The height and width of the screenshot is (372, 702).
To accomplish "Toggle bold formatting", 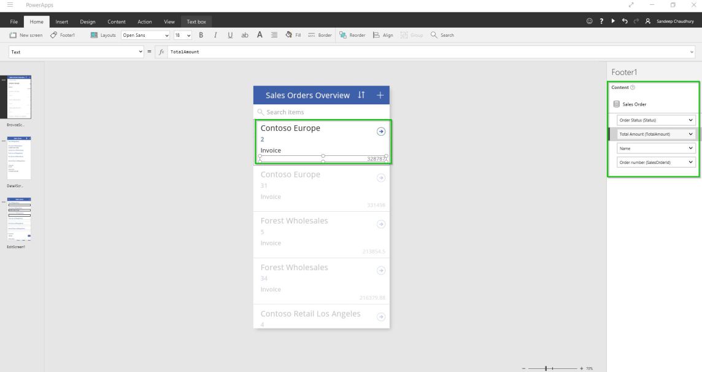I will 201,35.
